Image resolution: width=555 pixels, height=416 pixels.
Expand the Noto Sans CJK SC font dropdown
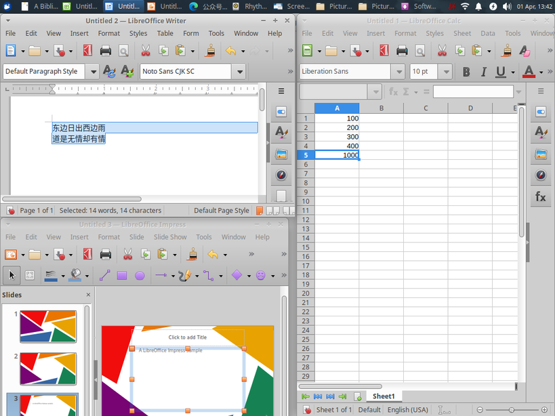240,71
